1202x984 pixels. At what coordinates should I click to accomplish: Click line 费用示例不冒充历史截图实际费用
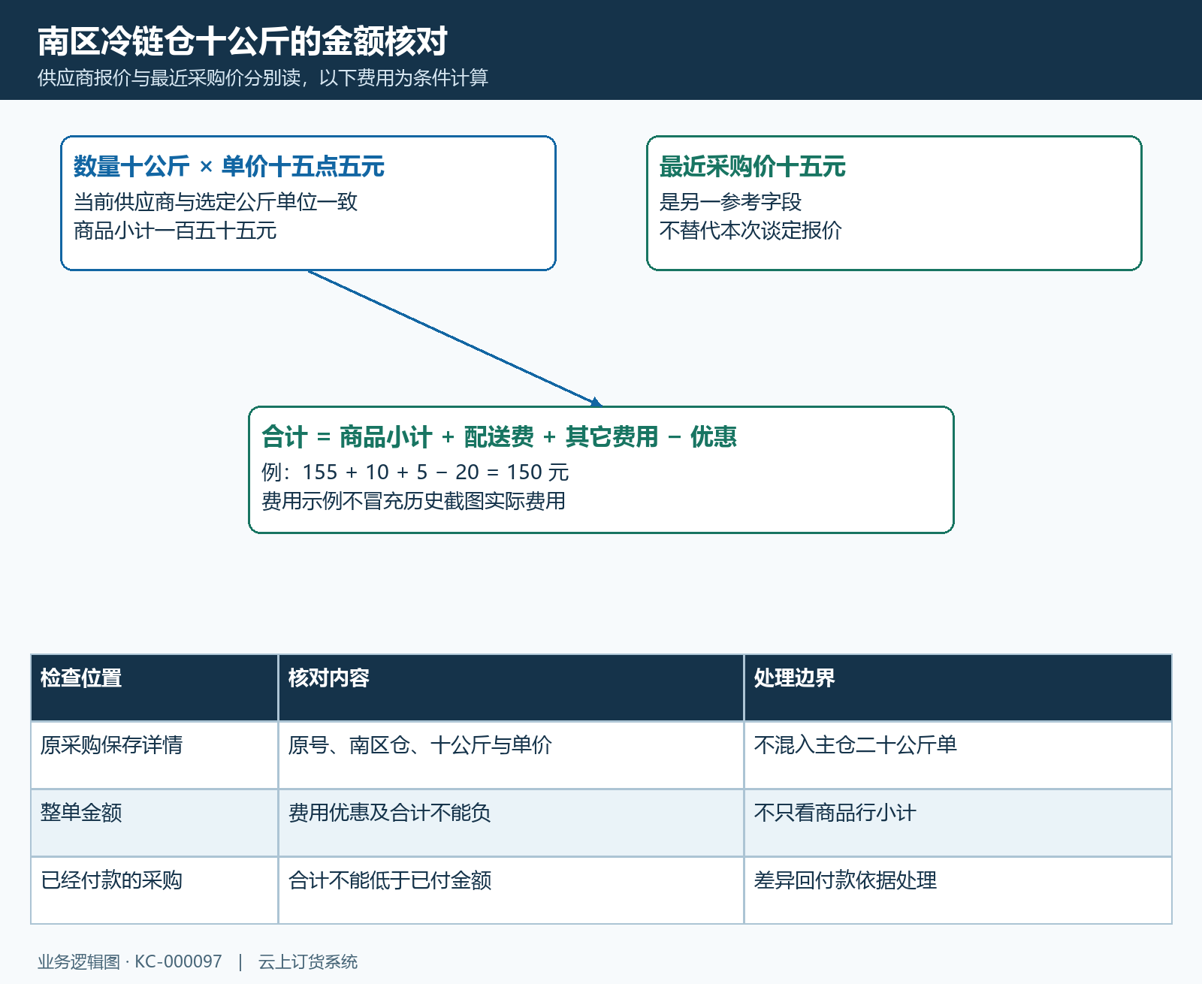click(414, 500)
